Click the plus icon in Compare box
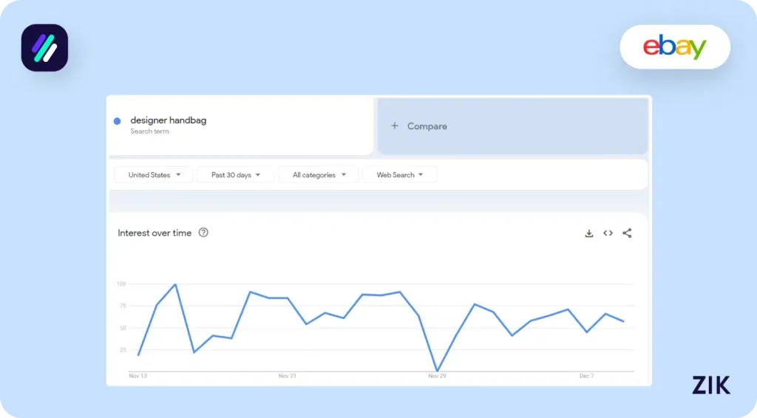 point(395,126)
